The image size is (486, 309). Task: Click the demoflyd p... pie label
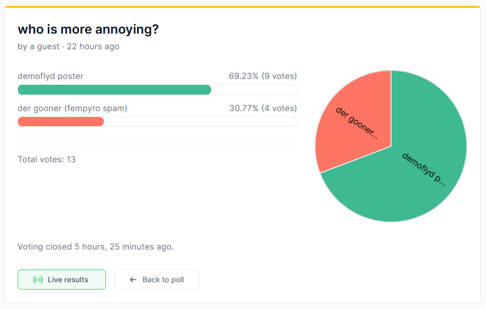coord(424,169)
